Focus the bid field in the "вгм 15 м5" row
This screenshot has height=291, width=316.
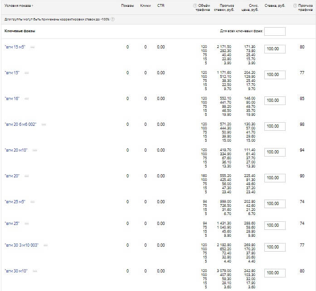[275, 49]
